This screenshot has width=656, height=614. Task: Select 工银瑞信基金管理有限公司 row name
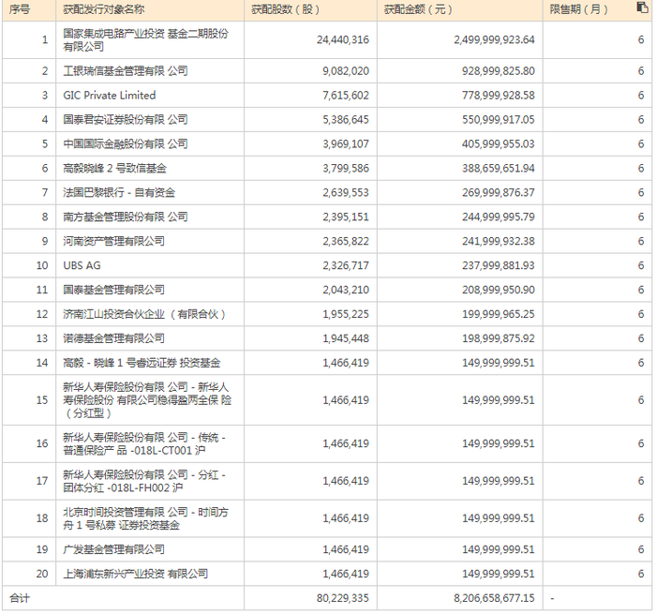[150, 71]
